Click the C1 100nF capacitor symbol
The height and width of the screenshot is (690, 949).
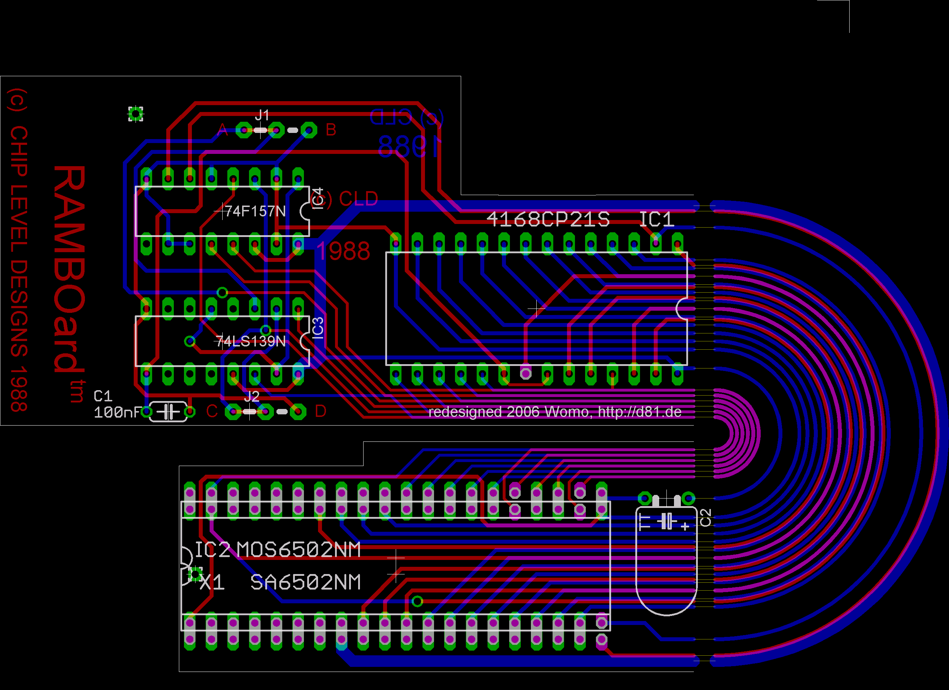pyautogui.click(x=168, y=412)
